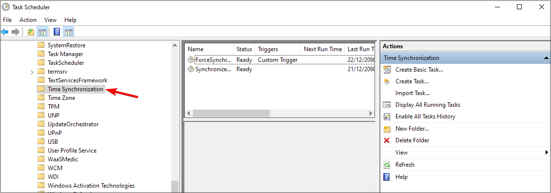551x193 pixels.
Task: Click the Back arrow toolbar icon
Action: (x=4, y=32)
